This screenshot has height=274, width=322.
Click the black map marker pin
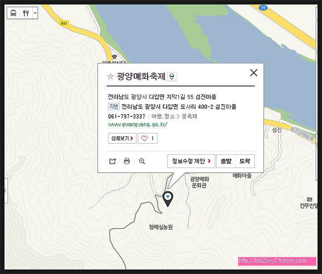[x=168, y=199]
